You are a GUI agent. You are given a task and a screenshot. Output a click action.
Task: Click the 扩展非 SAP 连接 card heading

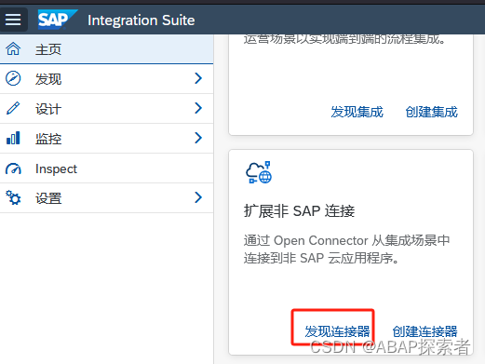point(299,211)
